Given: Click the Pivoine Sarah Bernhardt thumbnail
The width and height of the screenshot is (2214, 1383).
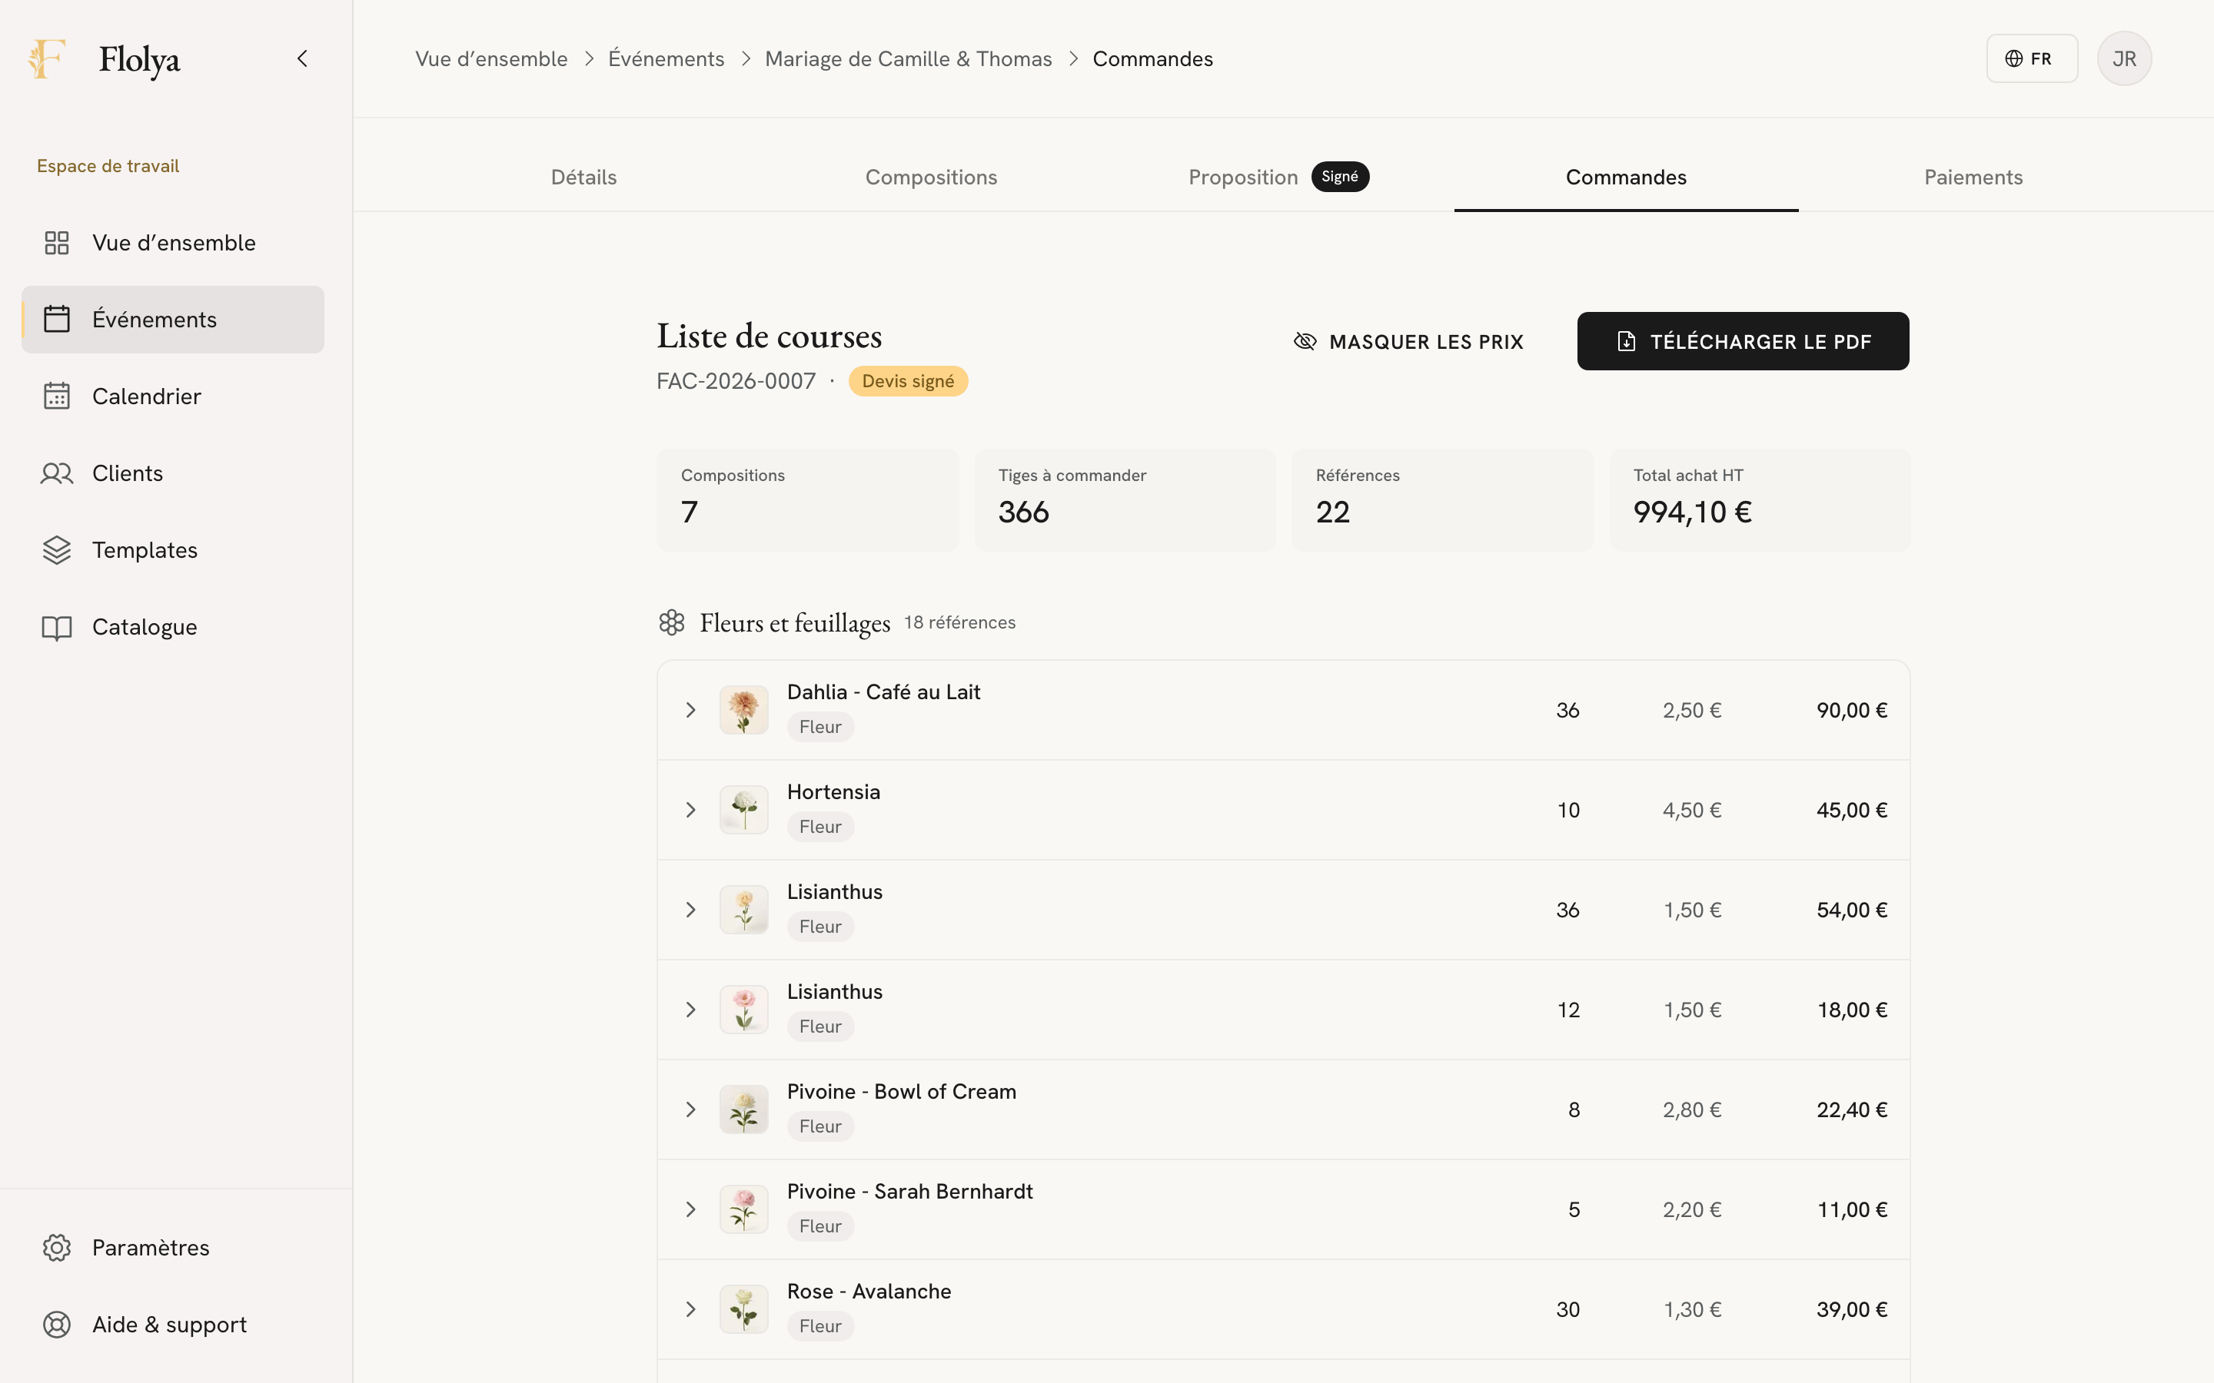Looking at the screenshot, I should [x=744, y=1209].
